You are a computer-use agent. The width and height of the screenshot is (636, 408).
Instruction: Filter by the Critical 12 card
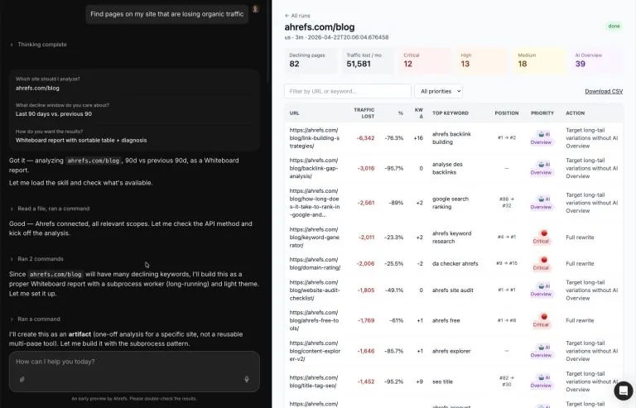[425, 60]
